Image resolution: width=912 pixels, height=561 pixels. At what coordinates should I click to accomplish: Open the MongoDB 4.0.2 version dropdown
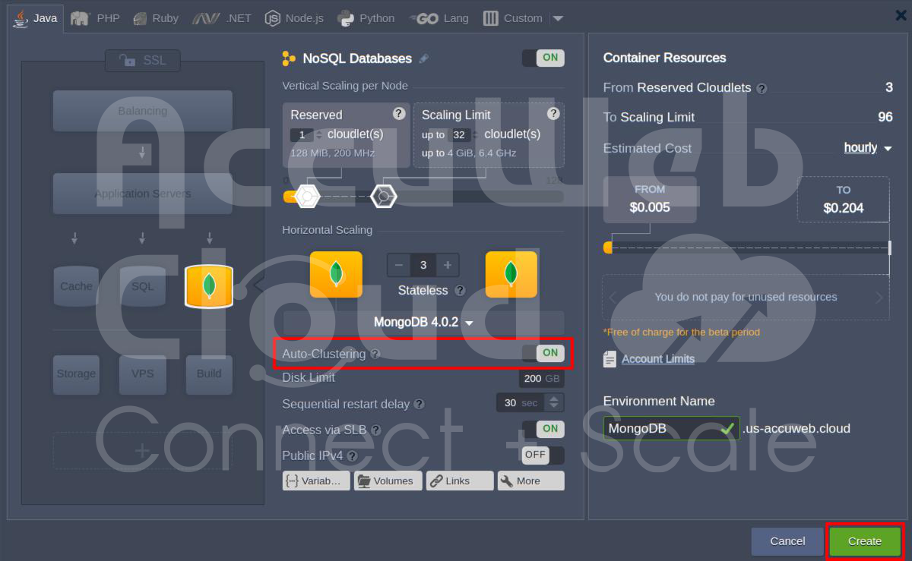[x=423, y=323]
